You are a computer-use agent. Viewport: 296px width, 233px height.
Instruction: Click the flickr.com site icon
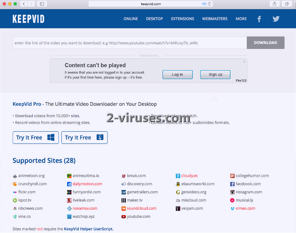click(14, 192)
